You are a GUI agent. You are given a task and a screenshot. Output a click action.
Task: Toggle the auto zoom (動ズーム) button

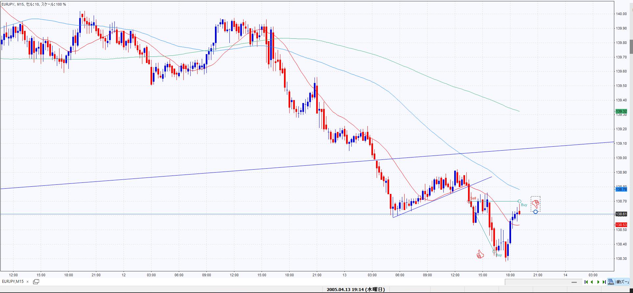point(623,282)
